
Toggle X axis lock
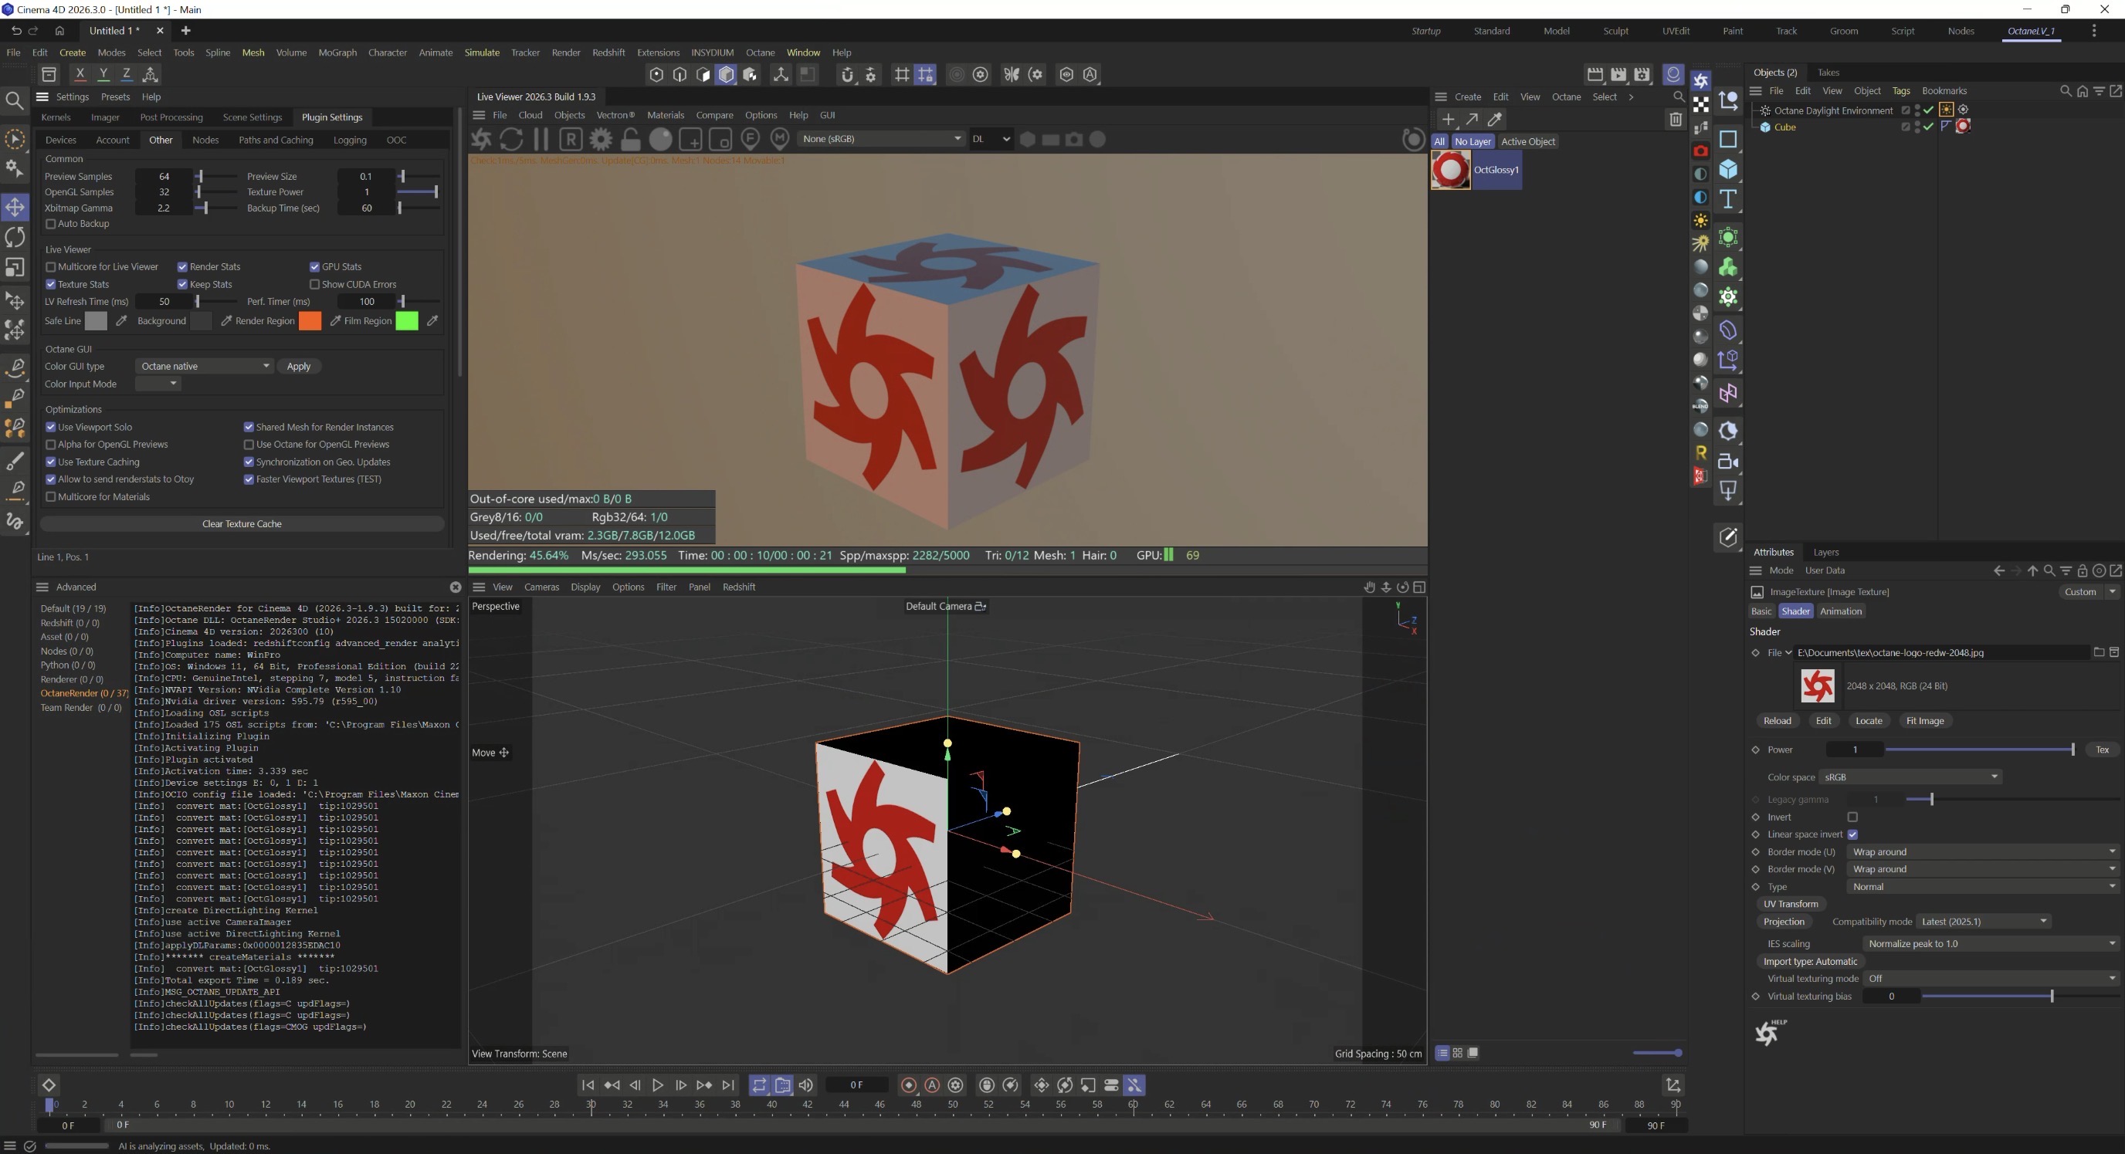80,74
